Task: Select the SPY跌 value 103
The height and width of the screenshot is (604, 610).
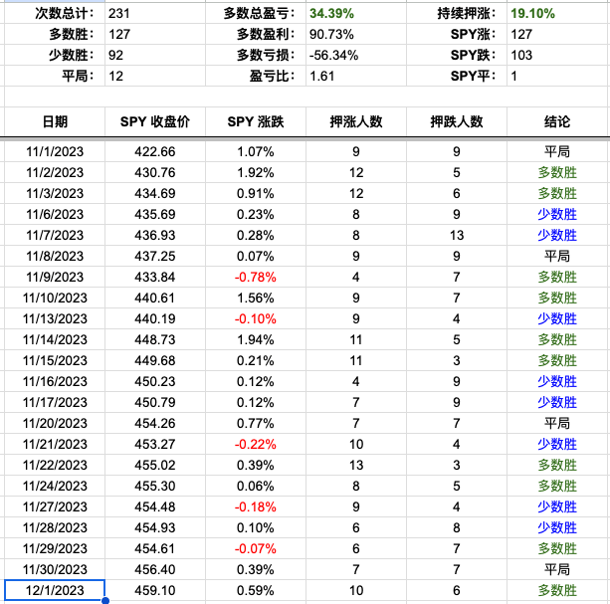Action: 557,55
